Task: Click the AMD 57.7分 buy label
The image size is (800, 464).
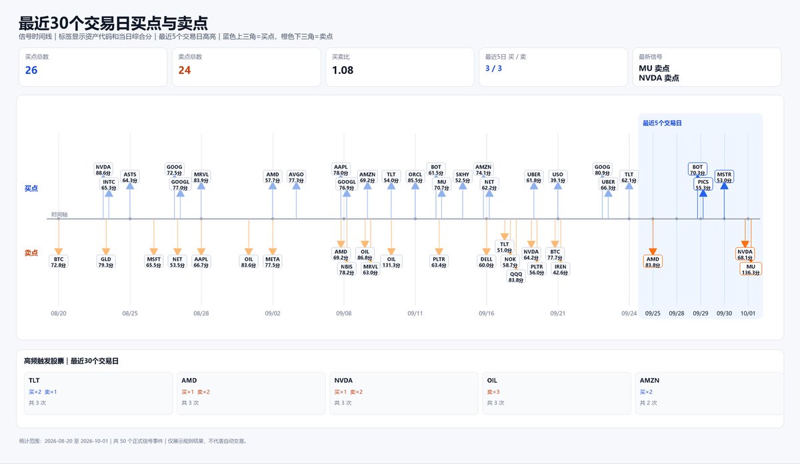Action: [273, 177]
